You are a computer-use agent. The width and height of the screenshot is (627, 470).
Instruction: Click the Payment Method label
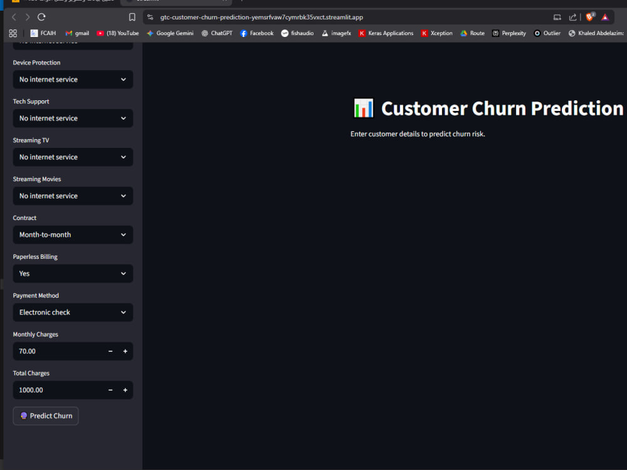(36, 295)
